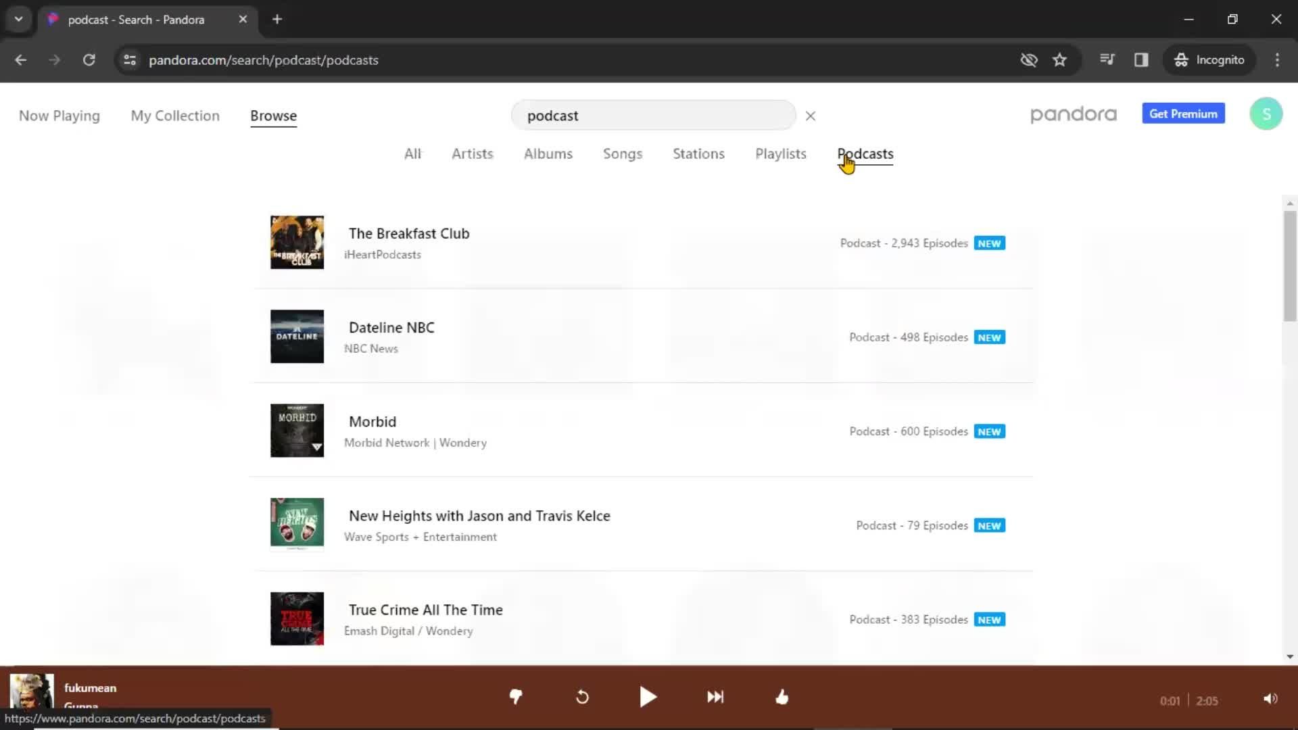
Task: Thumbs down the current song
Action: click(x=516, y=697)
